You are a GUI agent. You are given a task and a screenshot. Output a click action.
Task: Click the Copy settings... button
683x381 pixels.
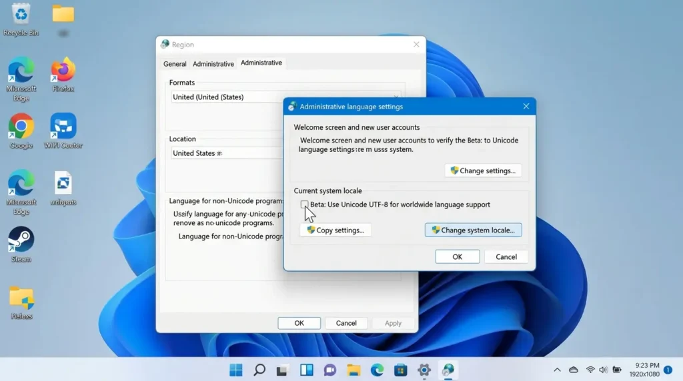tap(335, 230)
